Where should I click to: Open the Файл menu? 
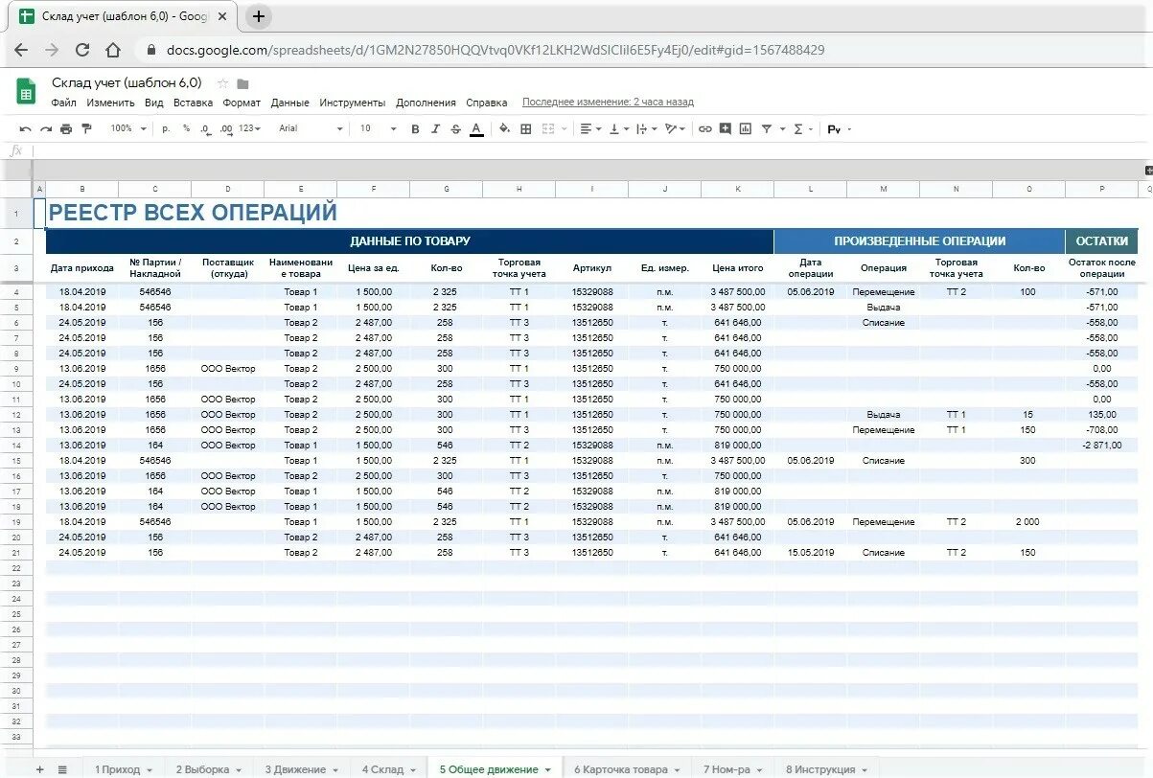coord(63,103)
